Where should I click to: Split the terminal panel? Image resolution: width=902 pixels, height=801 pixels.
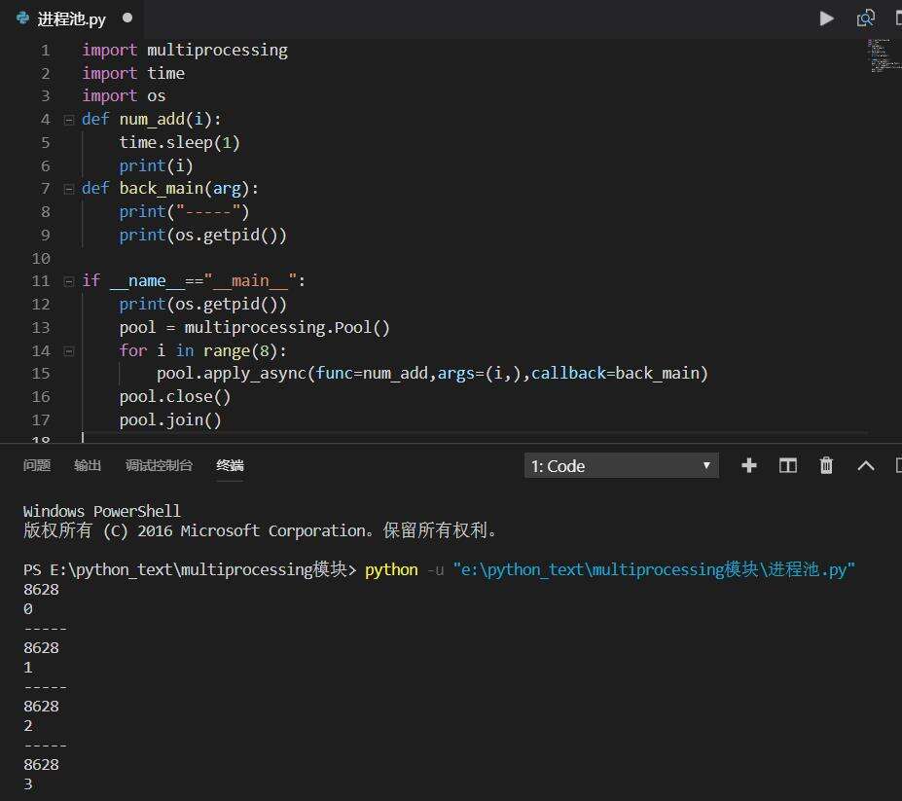tap(788, 466)
